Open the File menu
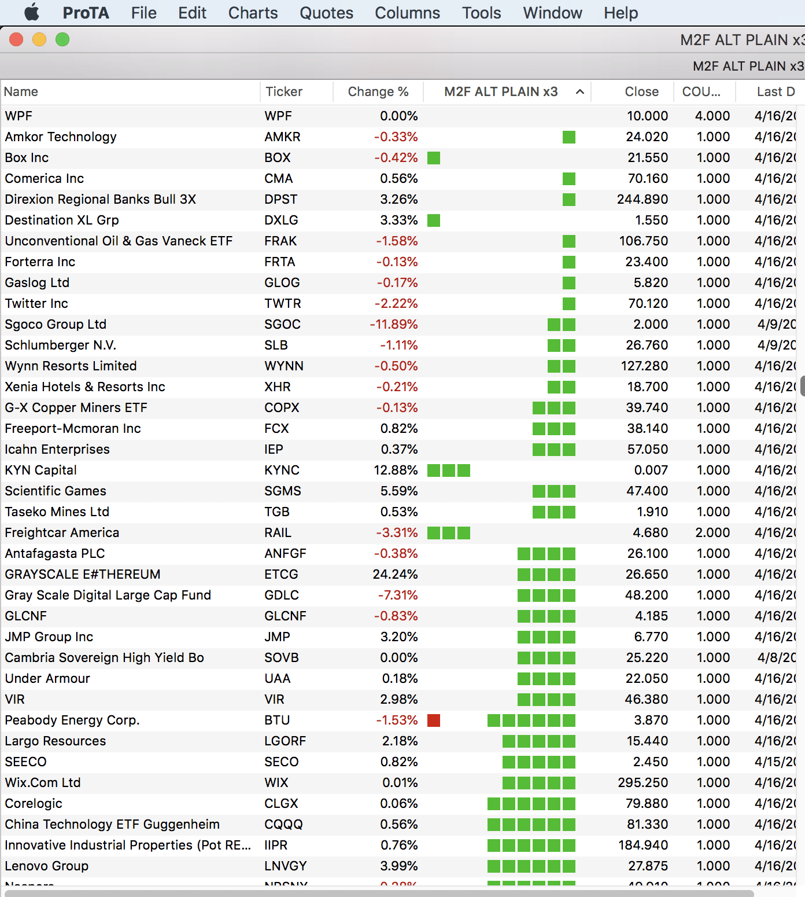This screenshot has height=897, width=805. click(x=143, y=13)
